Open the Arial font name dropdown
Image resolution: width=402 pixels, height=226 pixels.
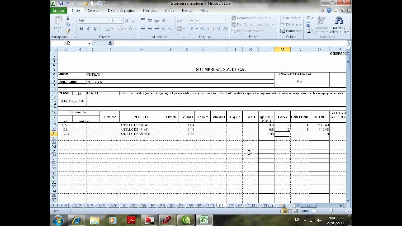coord(109,20)
